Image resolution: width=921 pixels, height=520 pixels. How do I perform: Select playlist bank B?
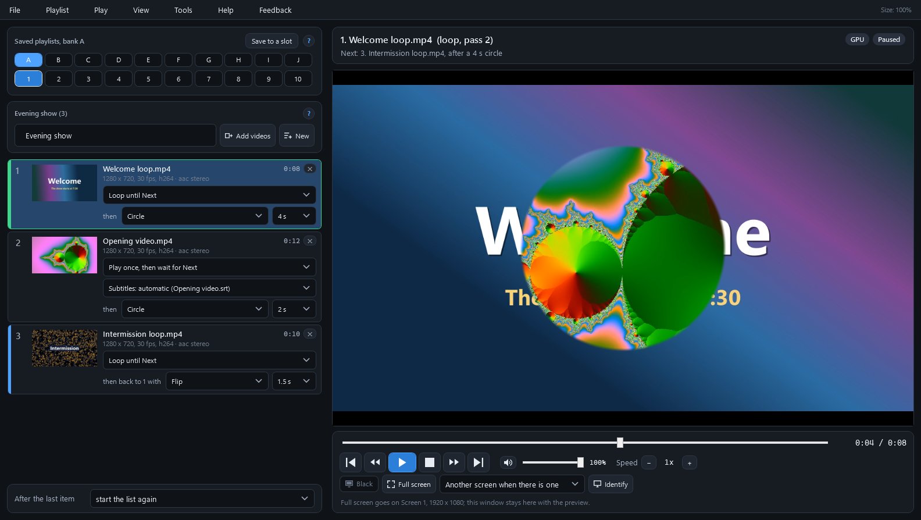point(58,60)
